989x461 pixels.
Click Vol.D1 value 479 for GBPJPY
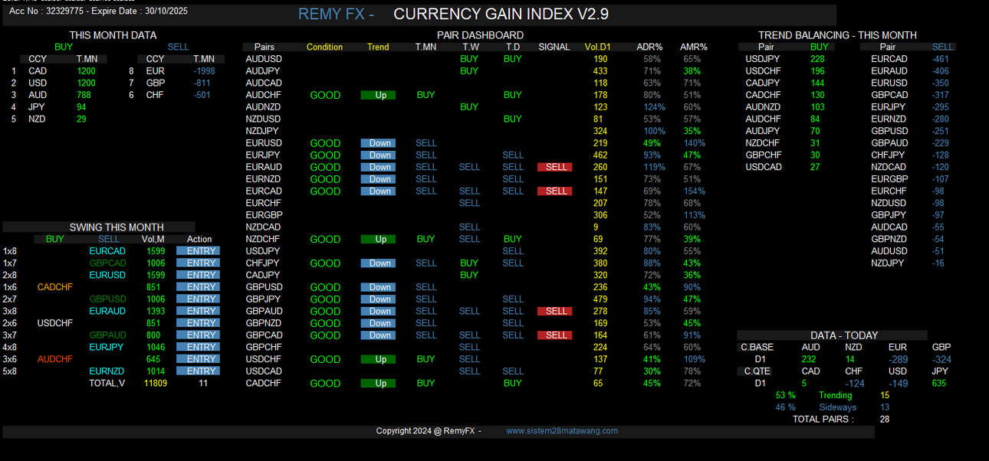coord(600,299)
